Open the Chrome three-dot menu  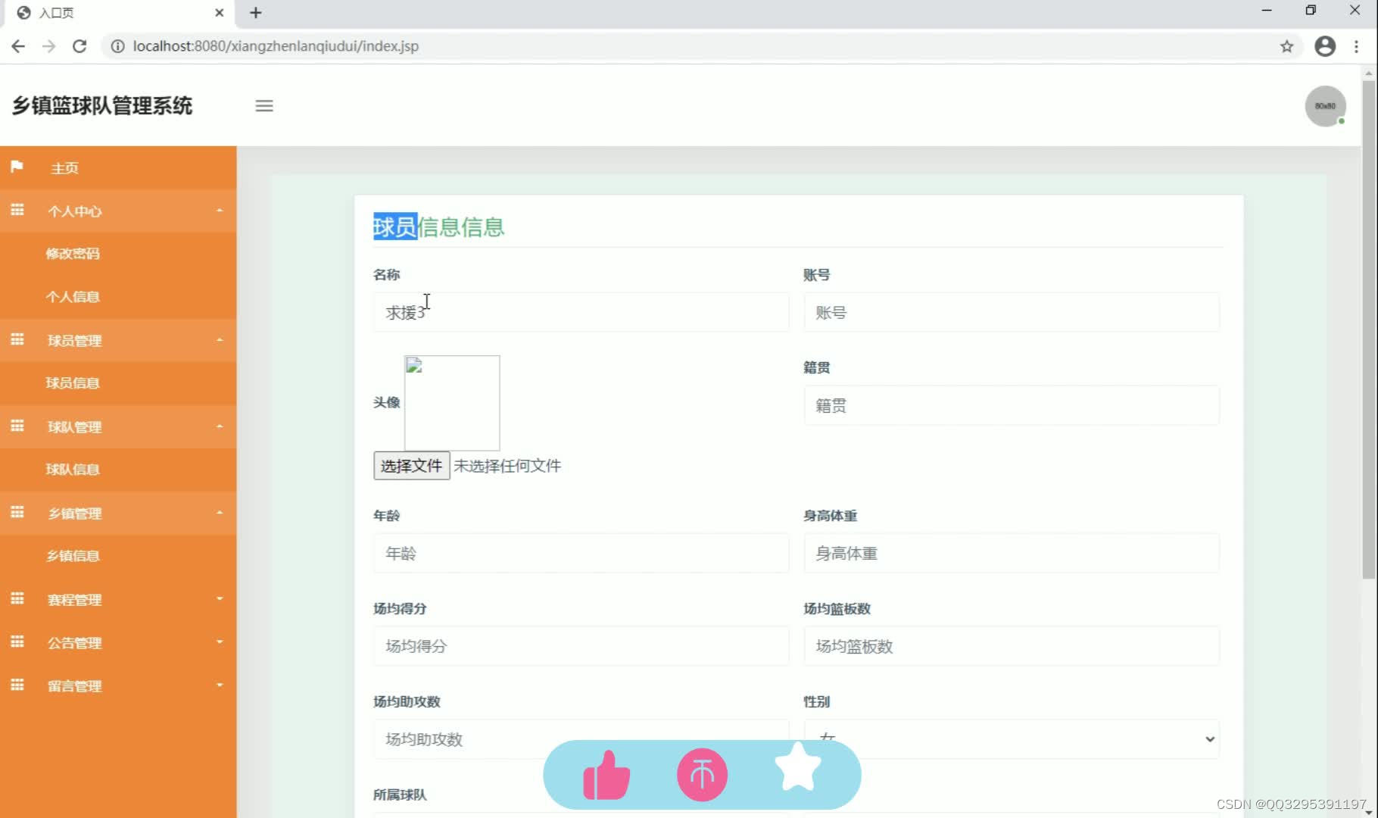coord(1356,46)
